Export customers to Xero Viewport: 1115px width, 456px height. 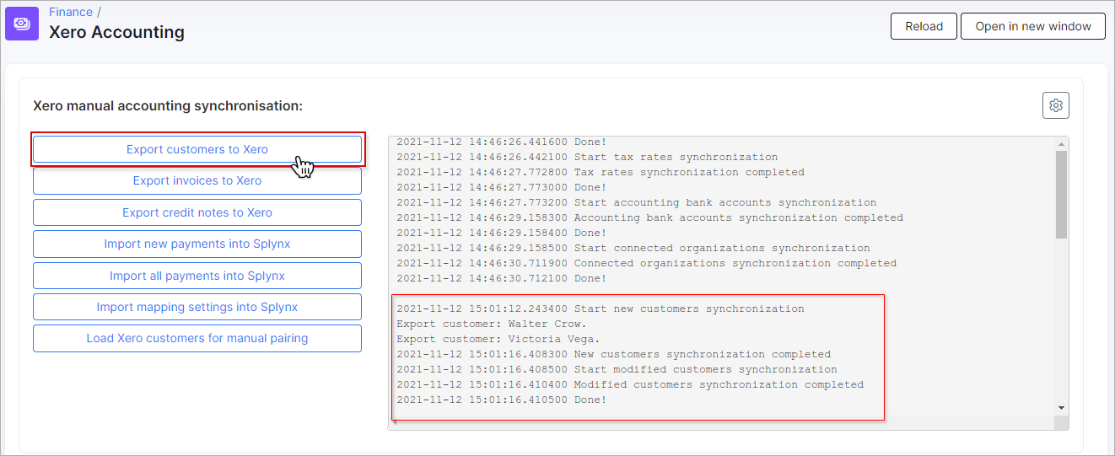197,149
